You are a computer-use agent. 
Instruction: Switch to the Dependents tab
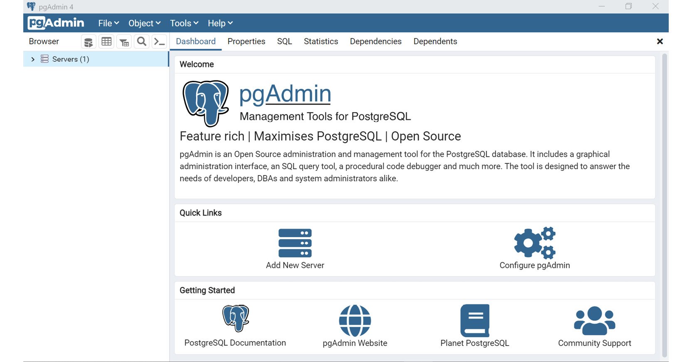pos(435,41)
